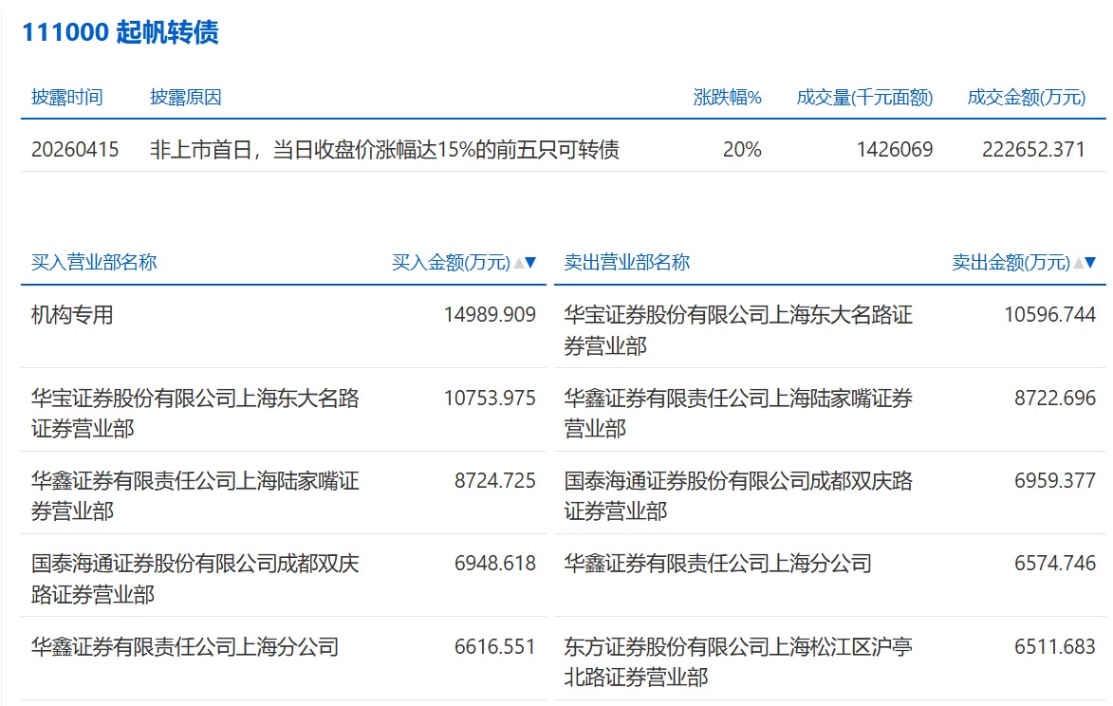Select the 机构专用 buyer row
Screen dimensions: 1113x706
click(x=72, y=315)
